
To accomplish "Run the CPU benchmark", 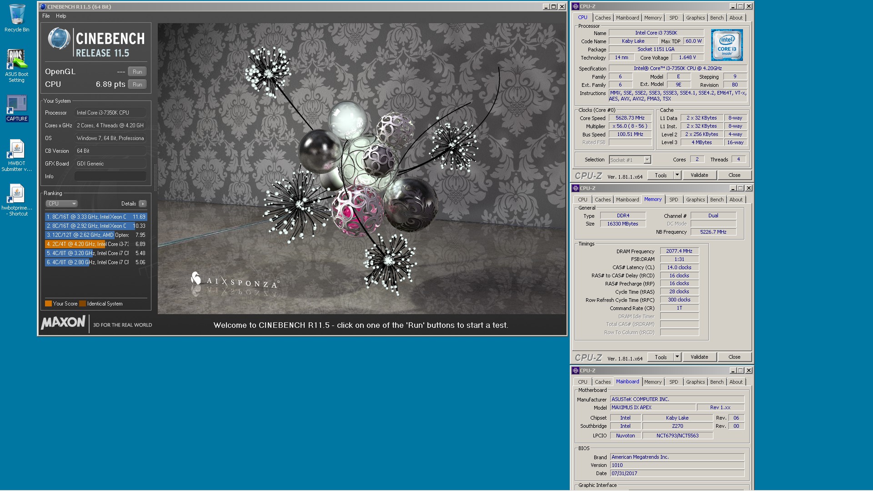I will (x=137, y=85).
